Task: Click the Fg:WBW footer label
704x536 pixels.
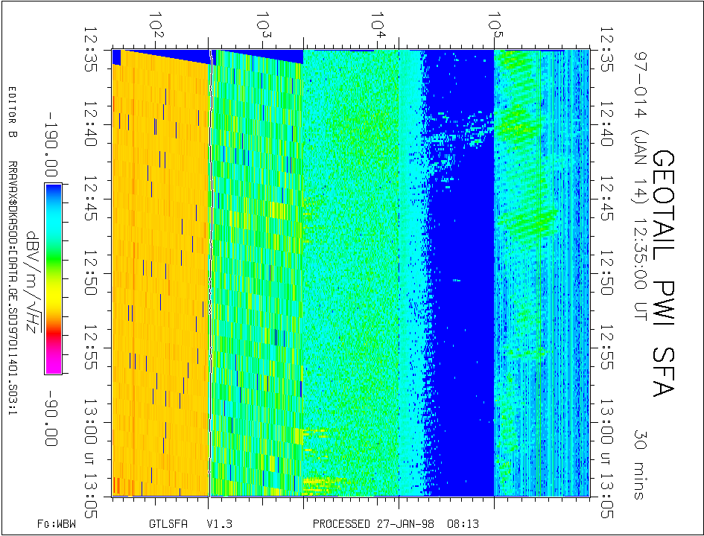Action: (57, 523)
